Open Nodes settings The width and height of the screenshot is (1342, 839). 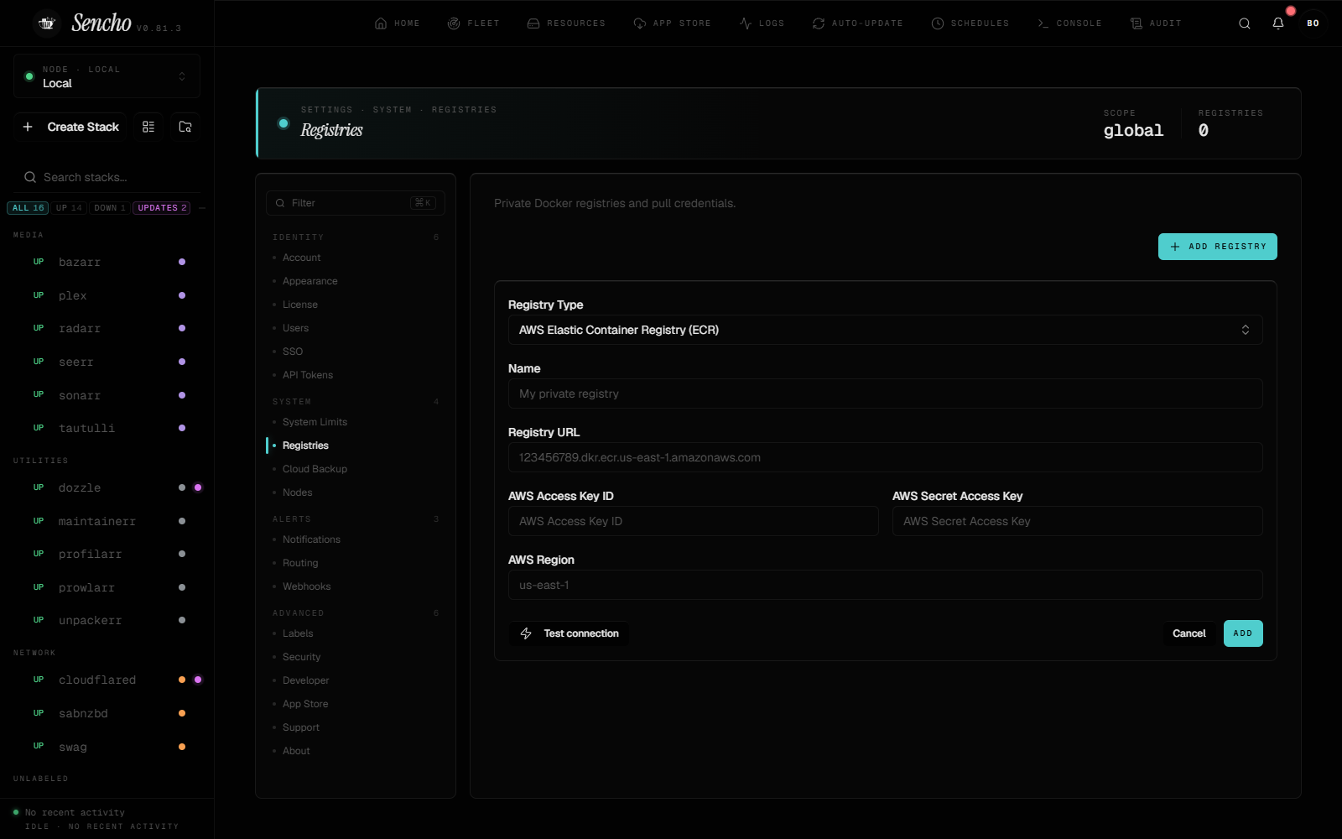[356, 492]
